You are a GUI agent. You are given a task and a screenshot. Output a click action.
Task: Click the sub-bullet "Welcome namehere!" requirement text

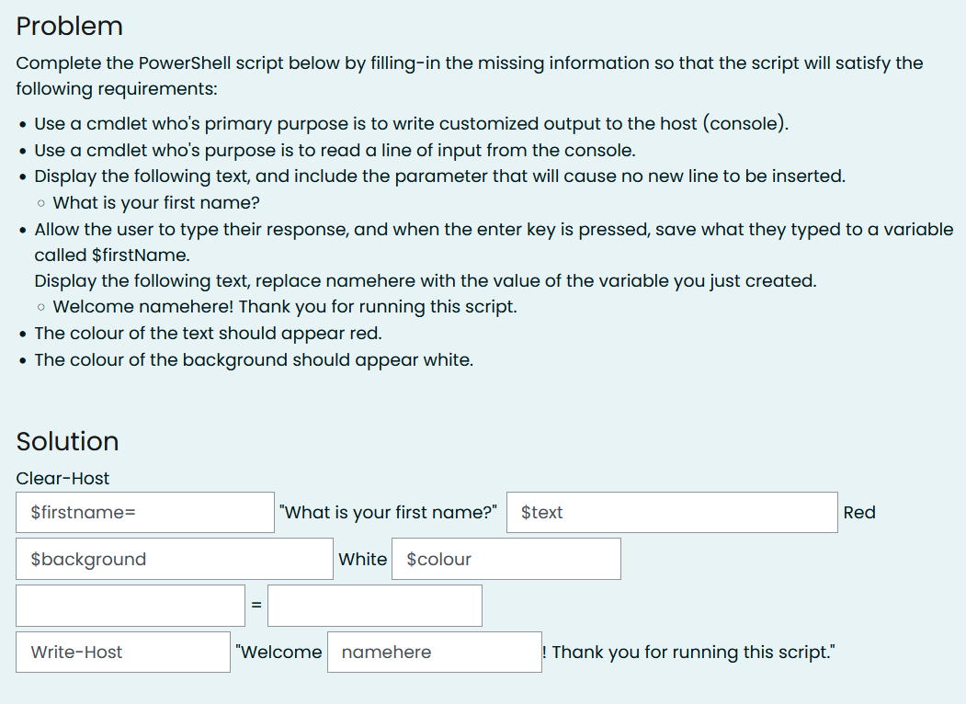tap(285, 307)
